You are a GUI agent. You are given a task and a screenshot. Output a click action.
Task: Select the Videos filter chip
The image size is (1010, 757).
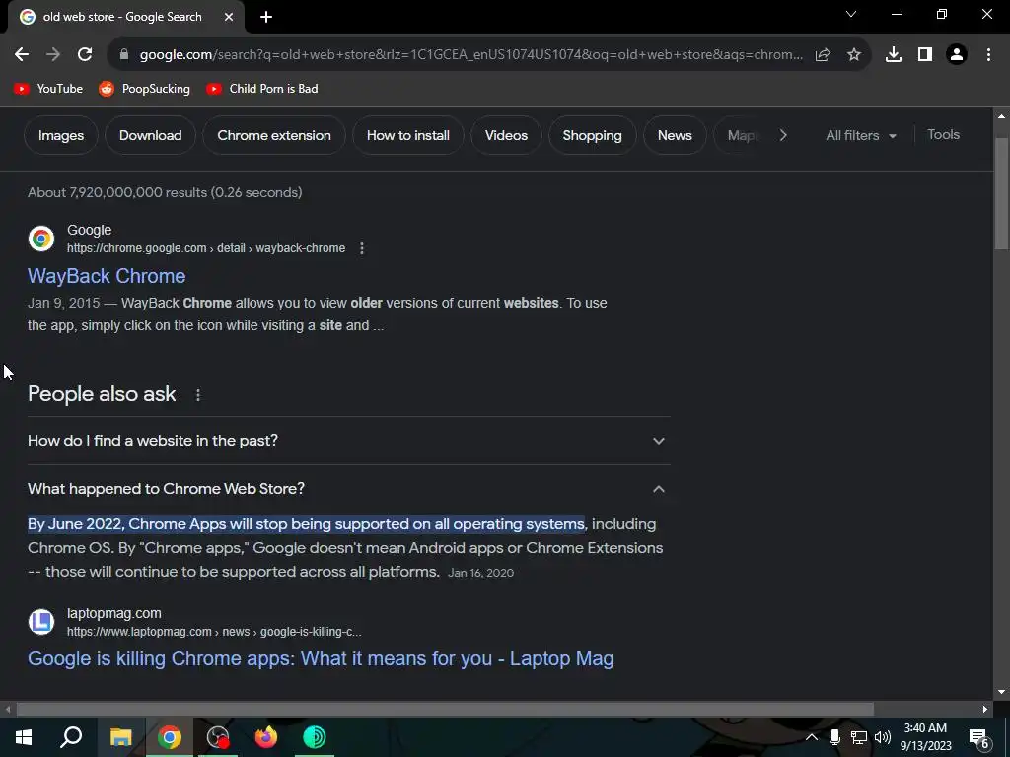(506, 135)
